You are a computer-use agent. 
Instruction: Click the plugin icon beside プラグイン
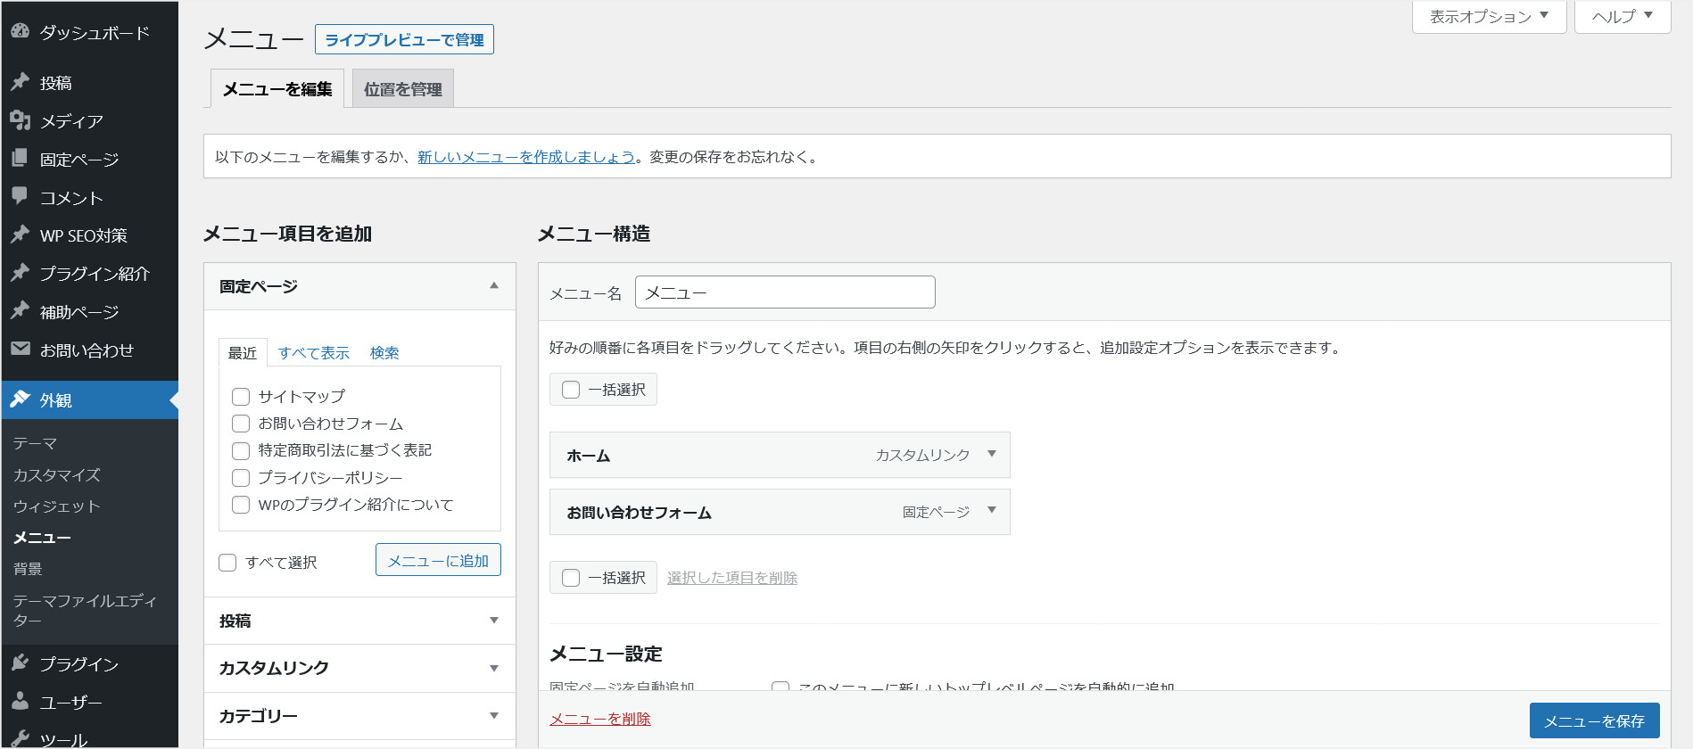click(20, 663)
